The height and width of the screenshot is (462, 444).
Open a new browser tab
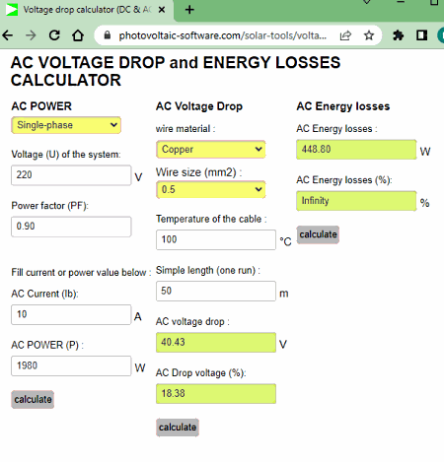(x=189, y=10)
